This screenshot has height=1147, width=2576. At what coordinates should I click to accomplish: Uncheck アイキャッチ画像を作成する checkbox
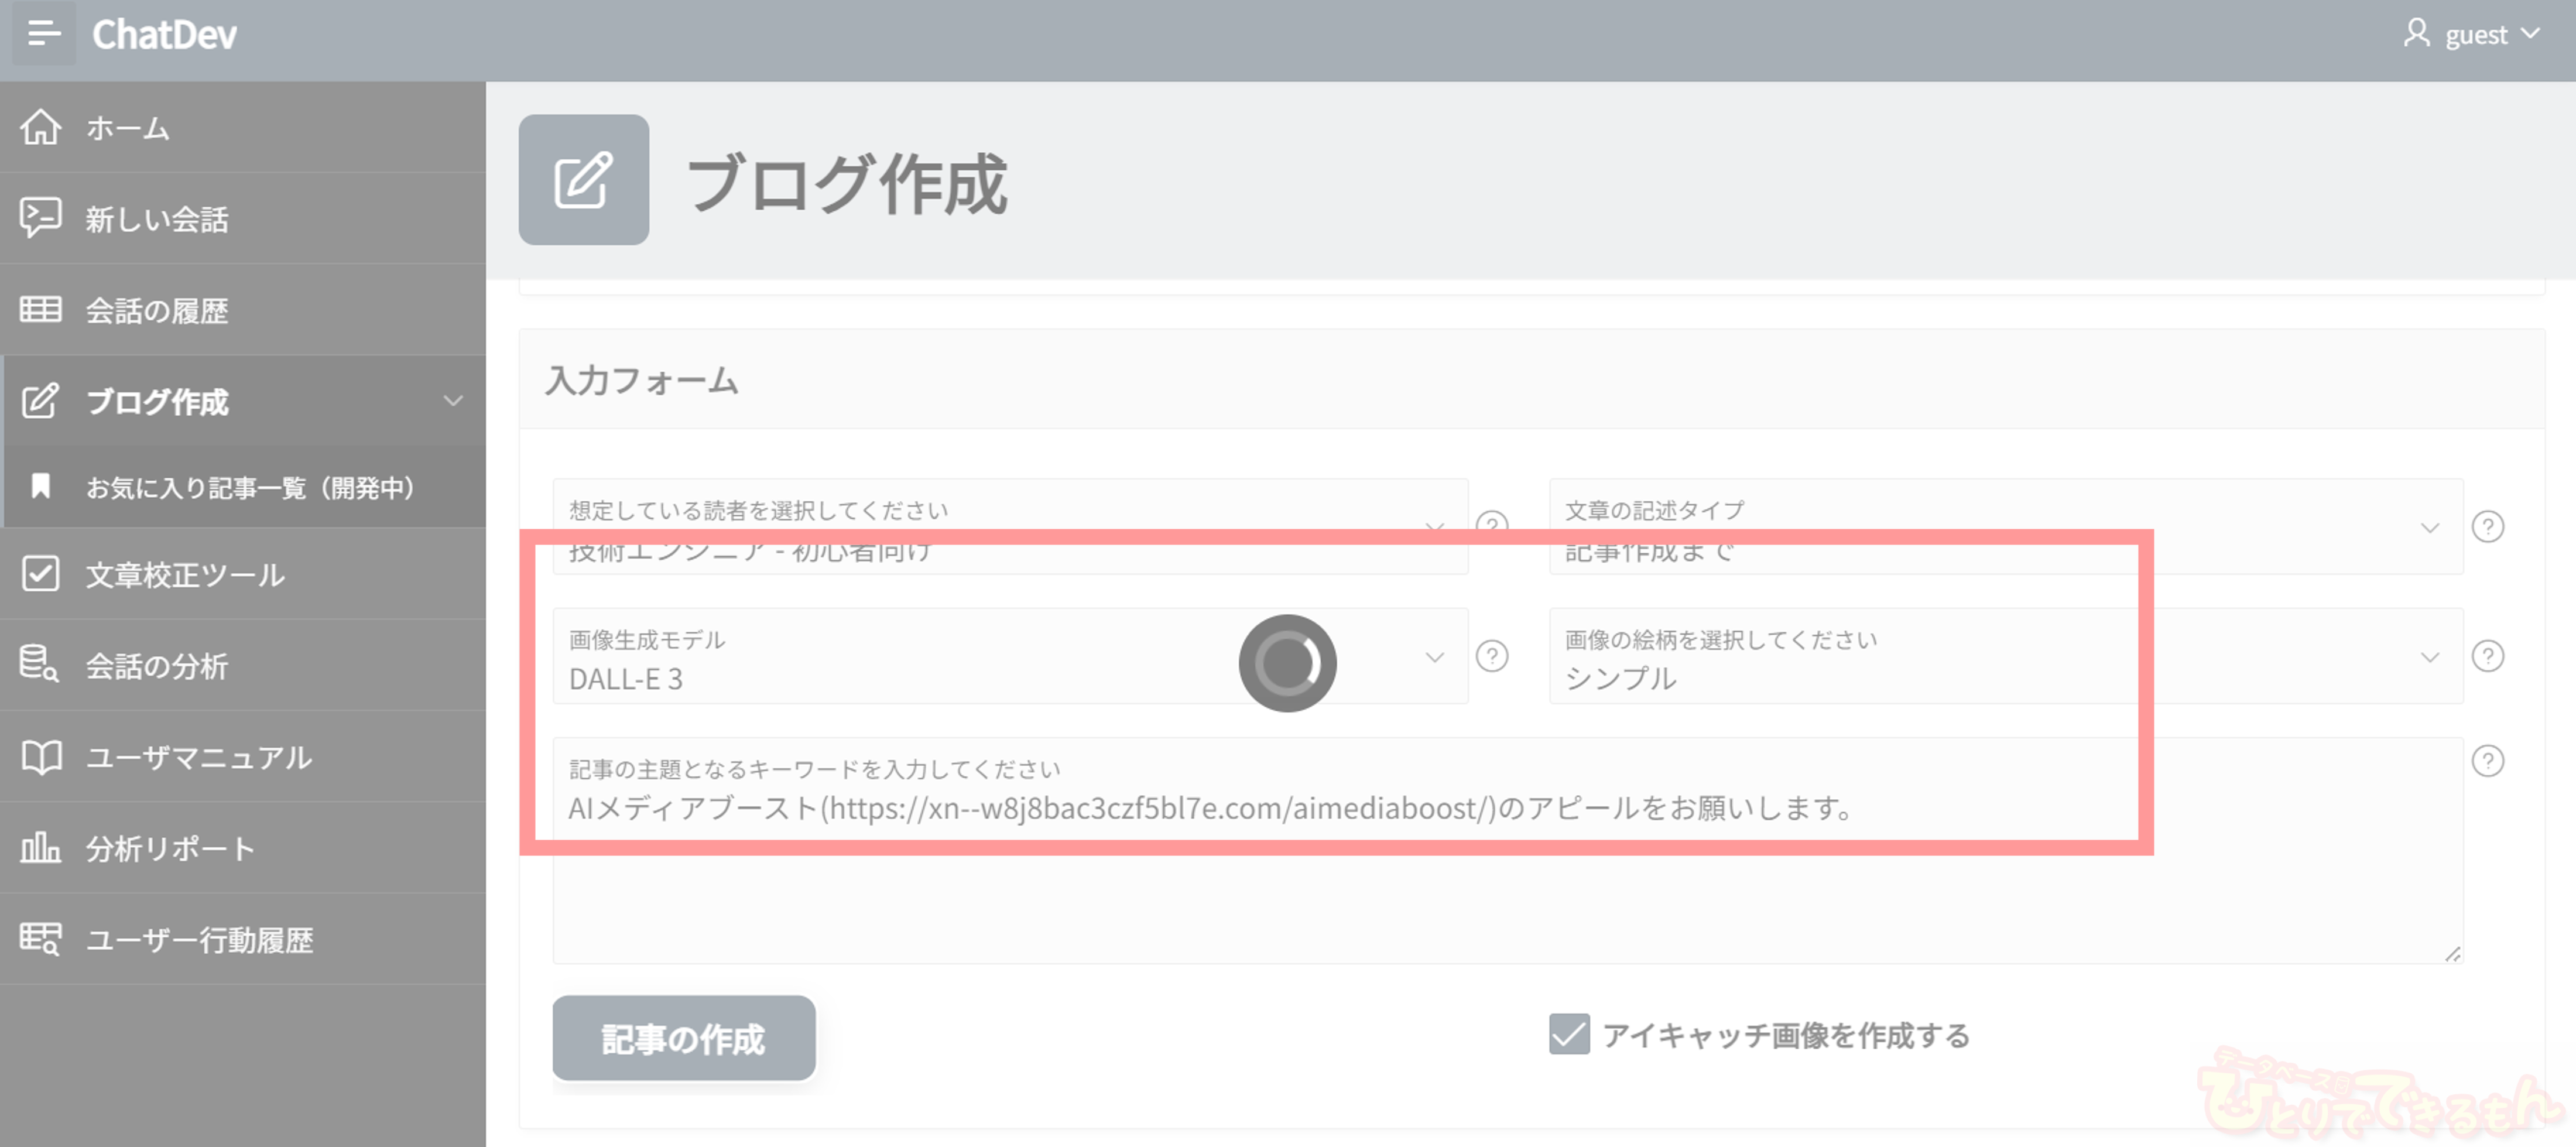point(1569,1034)
